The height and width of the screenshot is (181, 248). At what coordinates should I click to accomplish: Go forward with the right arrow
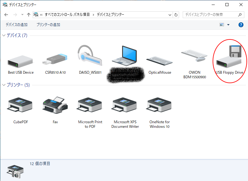[x=15, y=15]
